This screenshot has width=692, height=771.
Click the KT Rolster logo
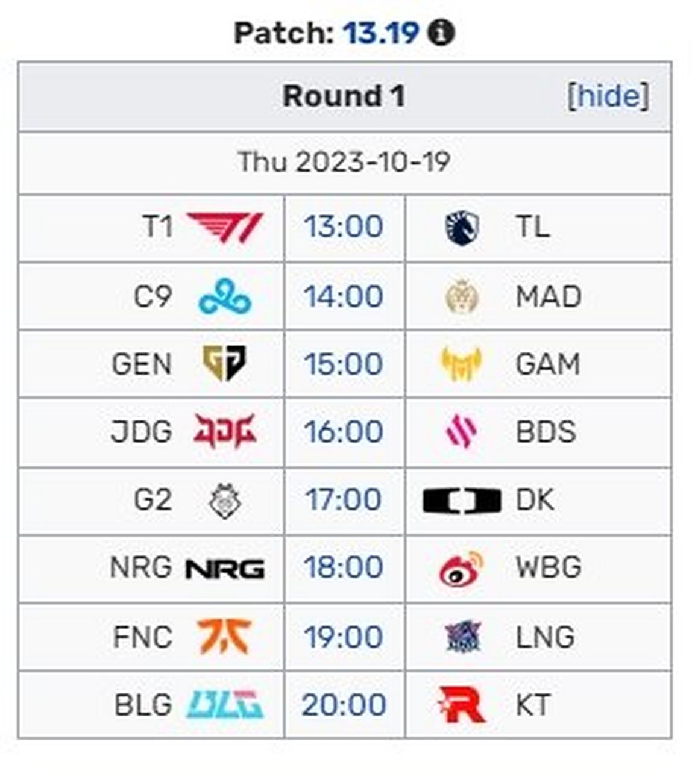[x=462, y=704]
